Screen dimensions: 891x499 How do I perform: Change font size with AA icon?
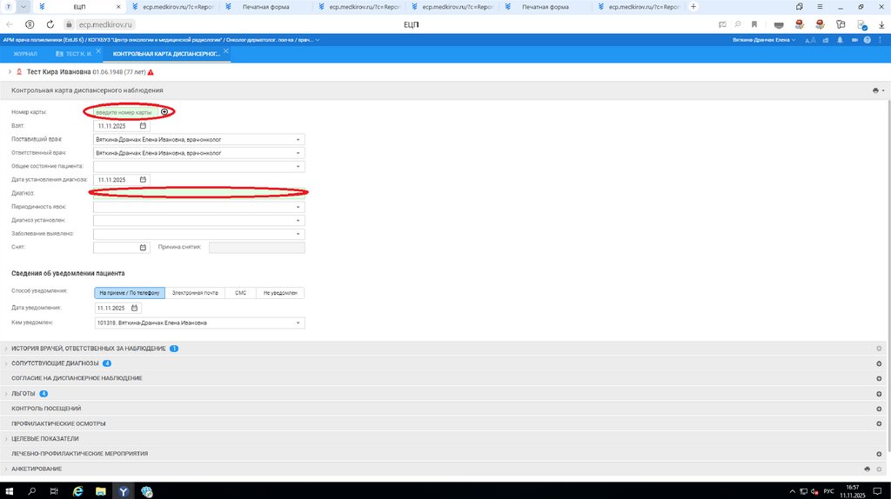click(810, 40)
